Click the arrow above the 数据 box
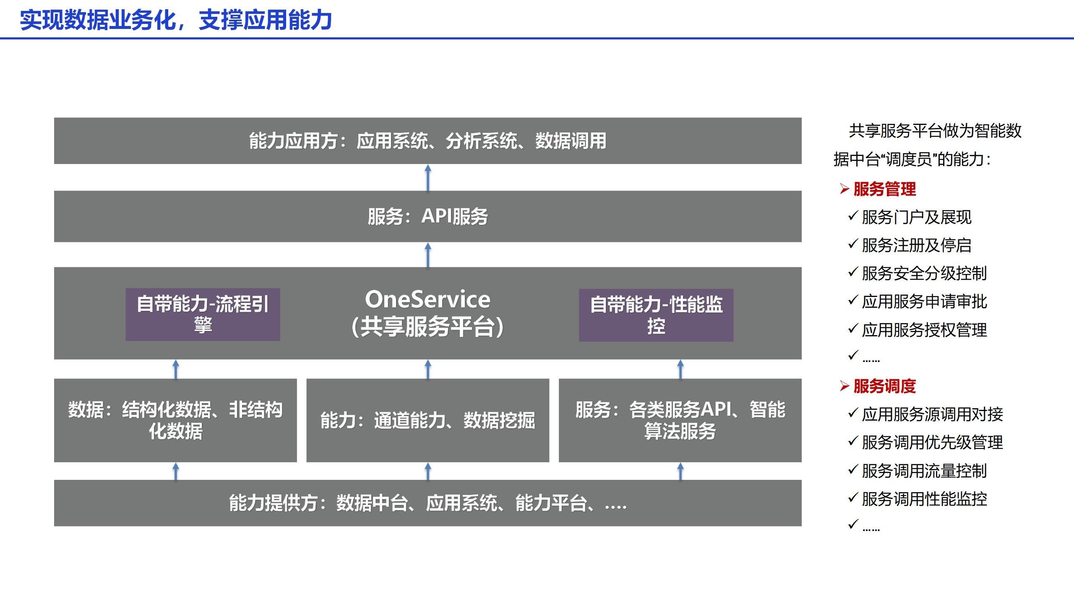This screenshot has height=604, width=1074. 176,369
